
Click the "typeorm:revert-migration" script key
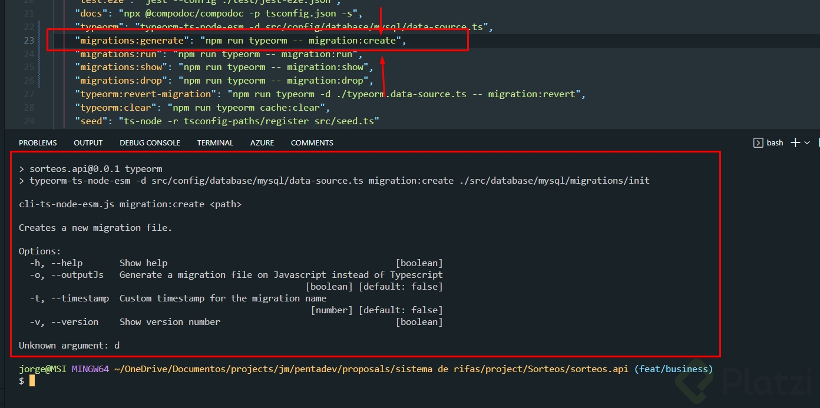pos(146,94)
